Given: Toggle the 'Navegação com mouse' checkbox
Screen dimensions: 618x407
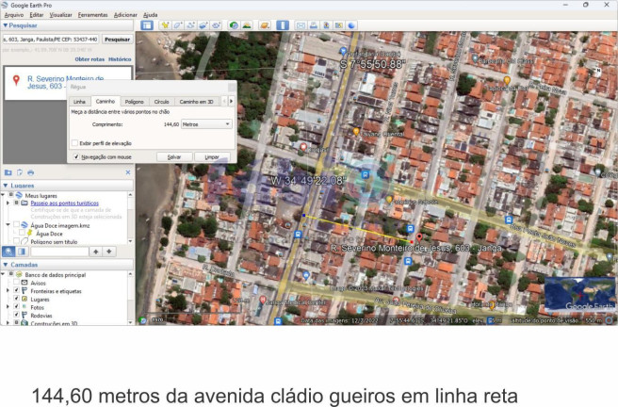Looking at the screenshot, I should (76, 156).
